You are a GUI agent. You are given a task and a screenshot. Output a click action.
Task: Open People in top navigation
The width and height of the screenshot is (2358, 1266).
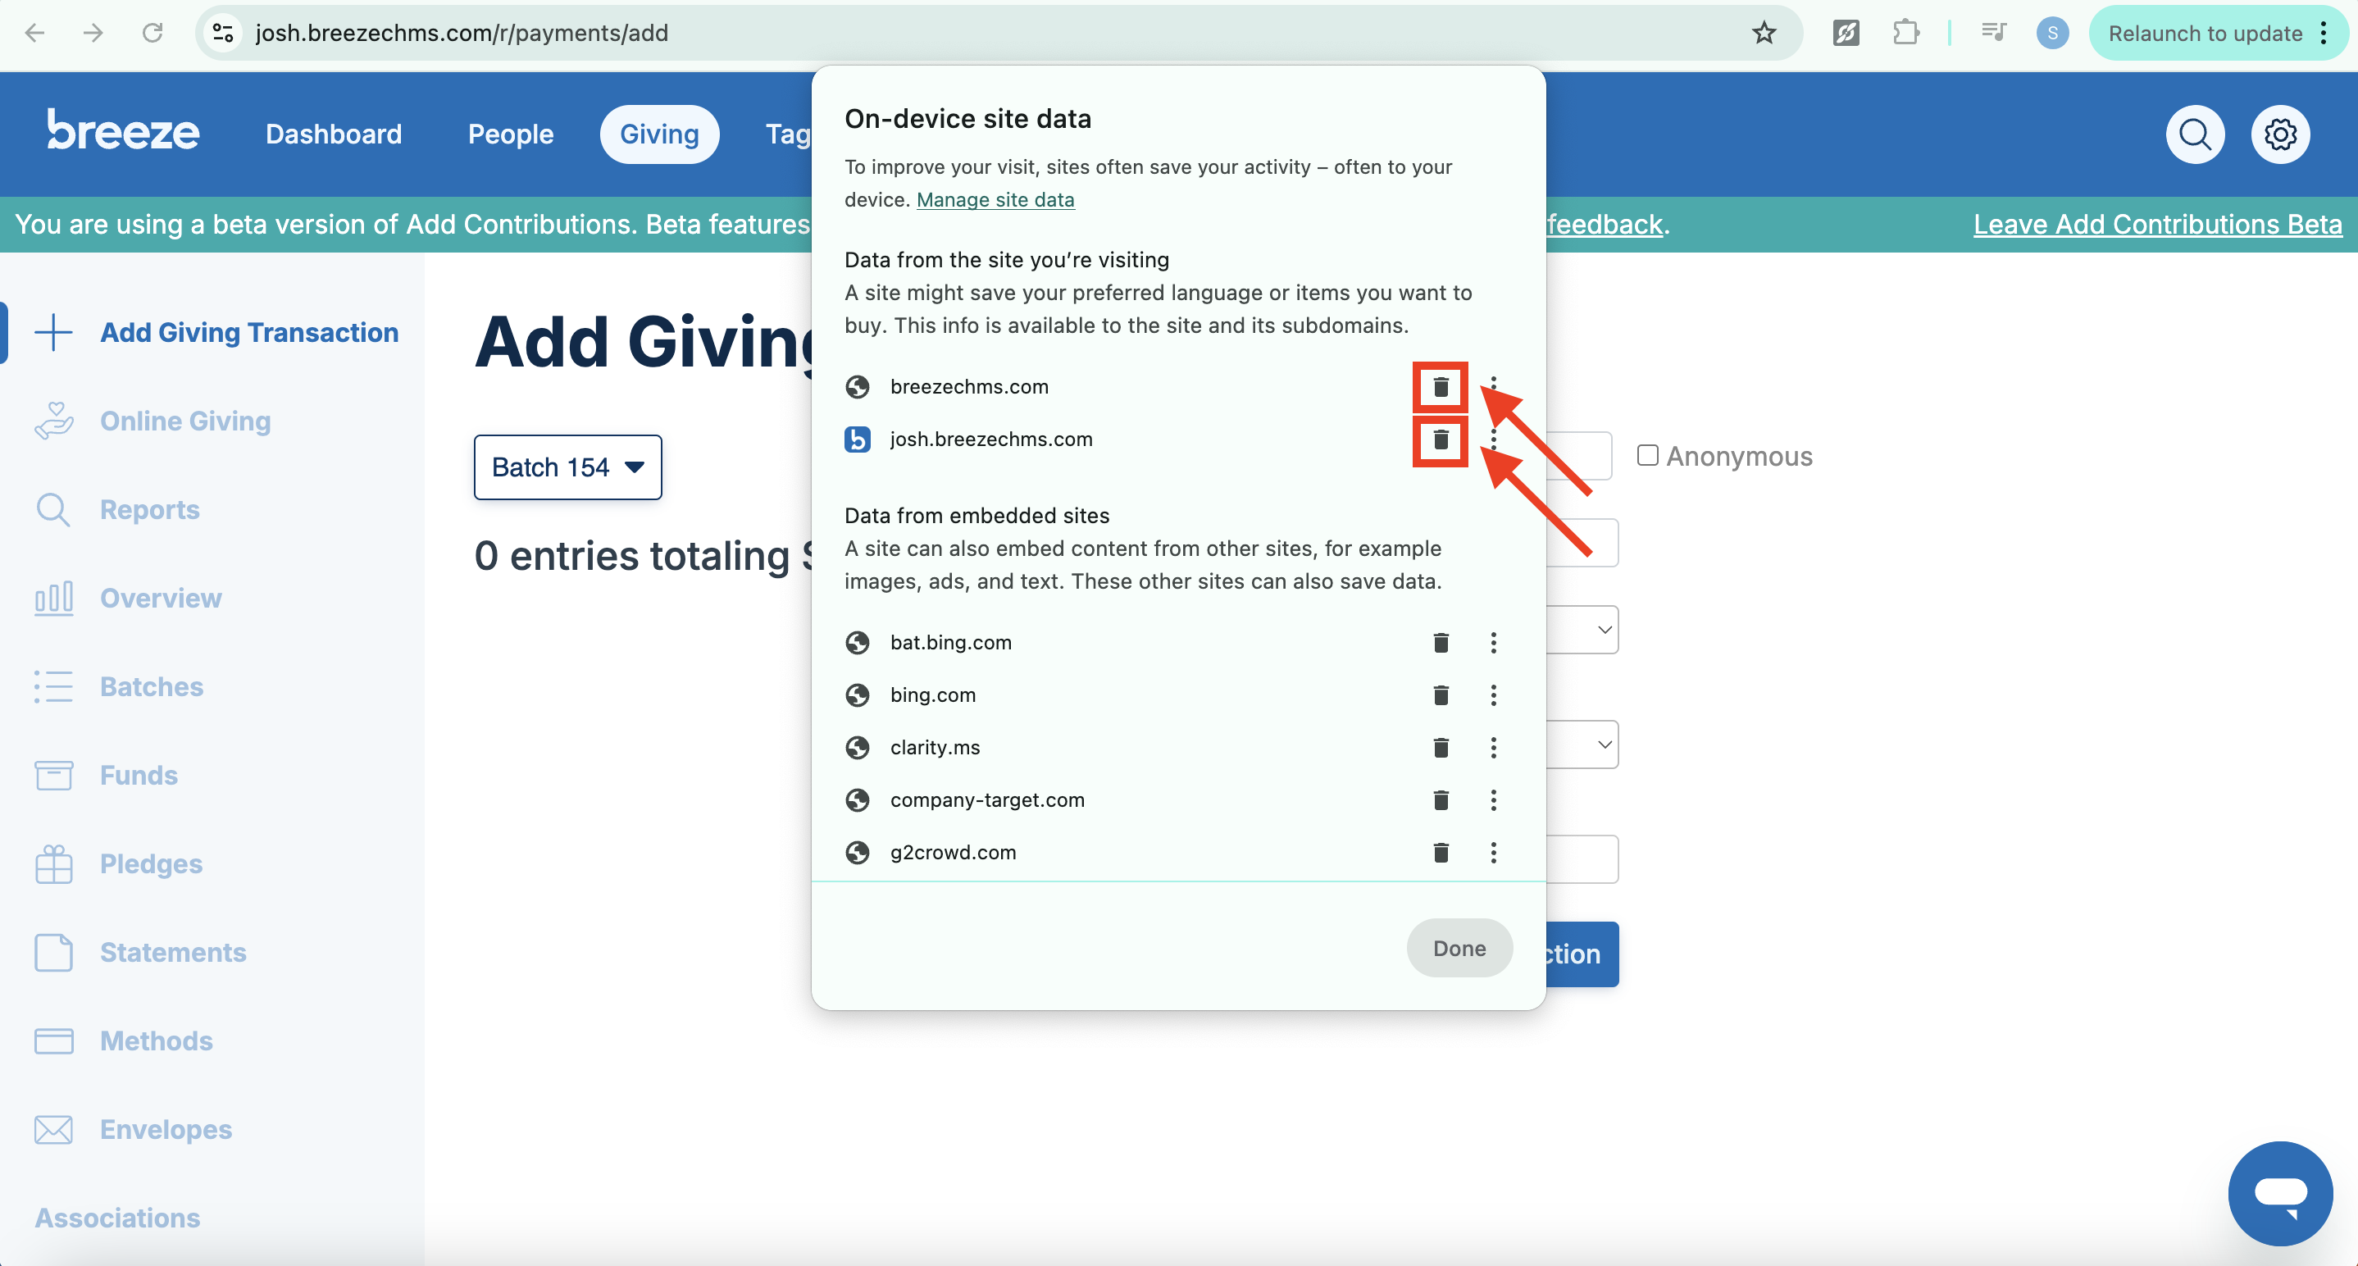tap(511, 134)
